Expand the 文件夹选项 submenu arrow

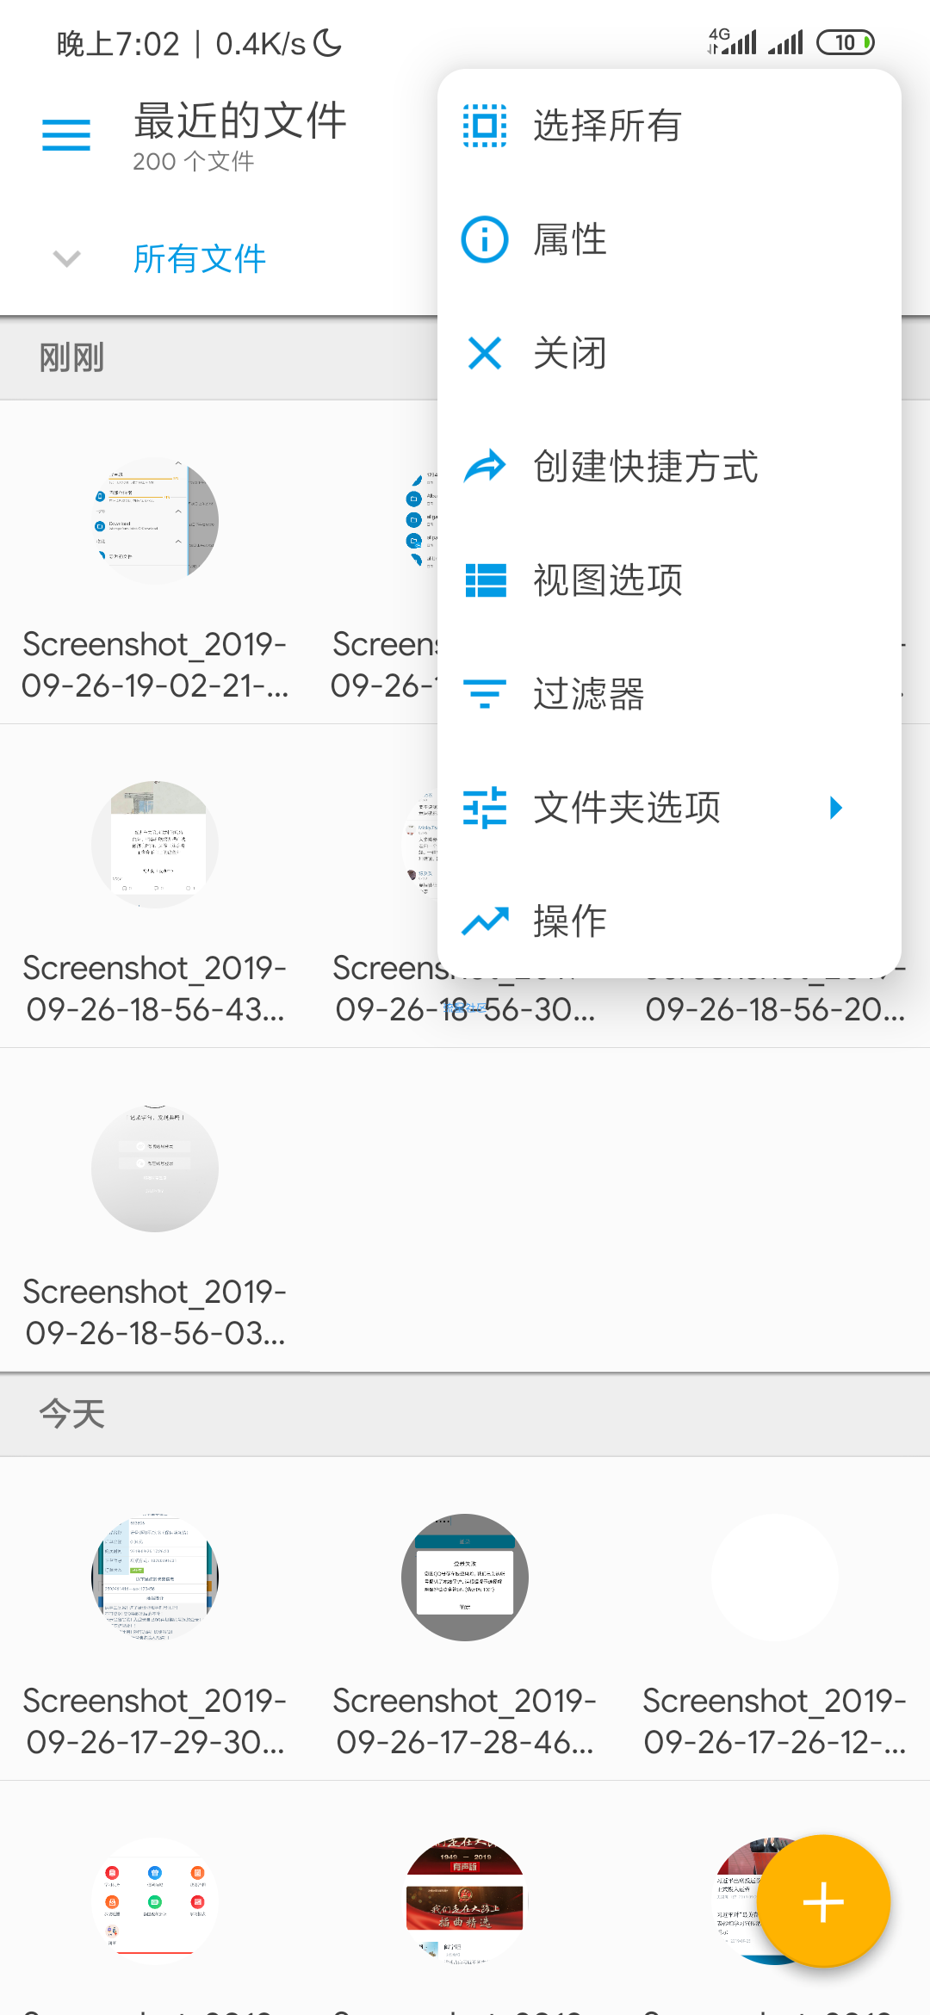coord(834,808)
